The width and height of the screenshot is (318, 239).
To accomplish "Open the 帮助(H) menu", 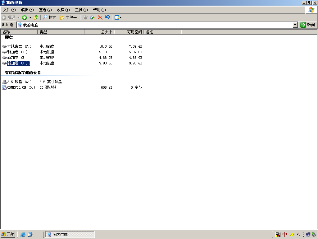I will click(x=99, y=10).
